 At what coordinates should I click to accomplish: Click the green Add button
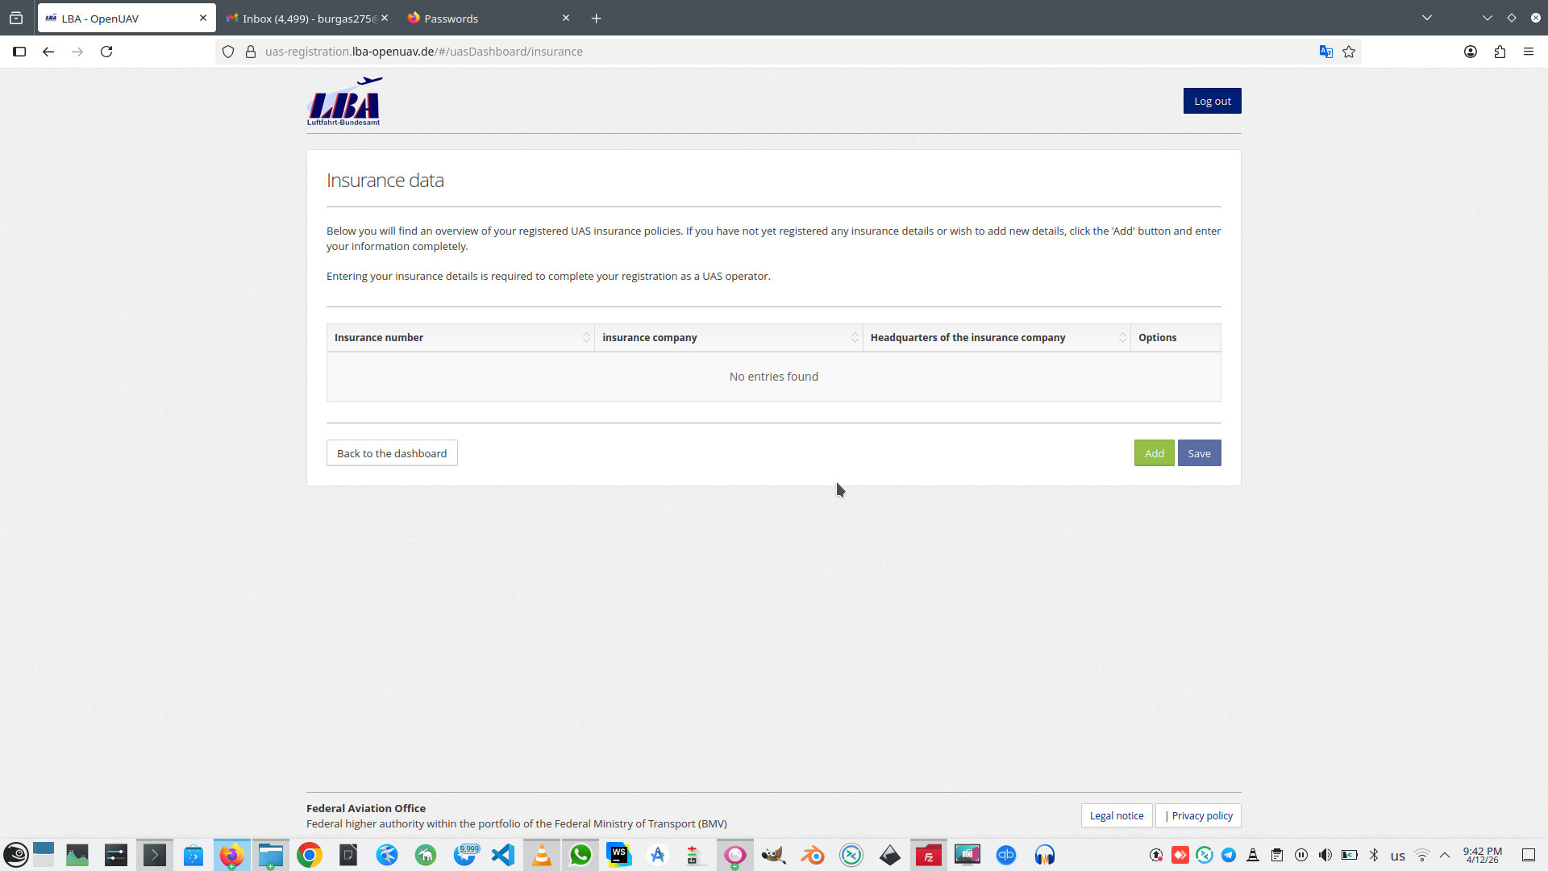click(x=1154, y=453)
